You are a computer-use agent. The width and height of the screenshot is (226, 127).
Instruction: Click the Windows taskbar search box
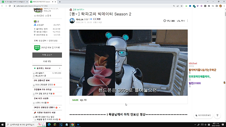coord(26,124)
